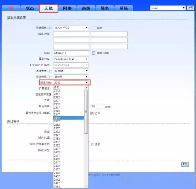Open the wireless mode 接入点 WDS dropdown

(x=71, y=28)
